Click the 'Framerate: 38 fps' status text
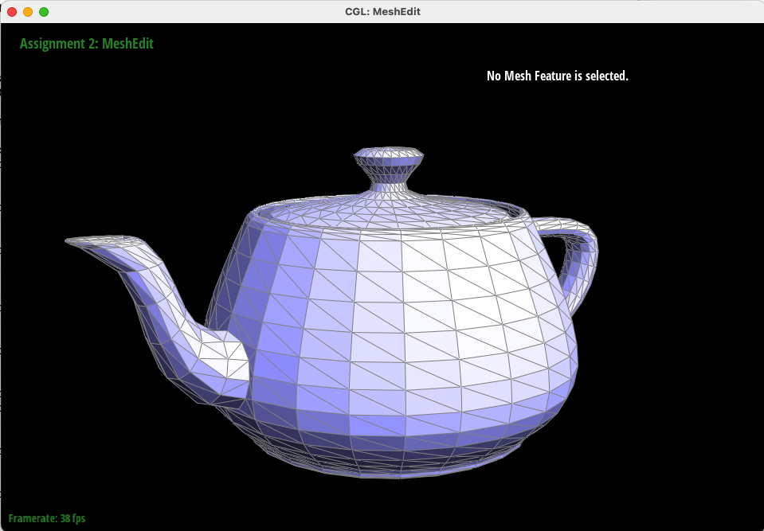764x531 pixels. point(47,518)
